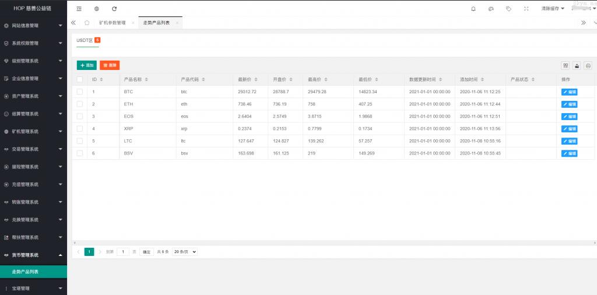This screenshot has width=597, height=295.
Task: Click the fullscreen icon in top bar
Action: click(526, 9)
